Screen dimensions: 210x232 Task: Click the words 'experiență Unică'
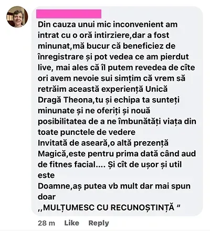pos(134,89)
